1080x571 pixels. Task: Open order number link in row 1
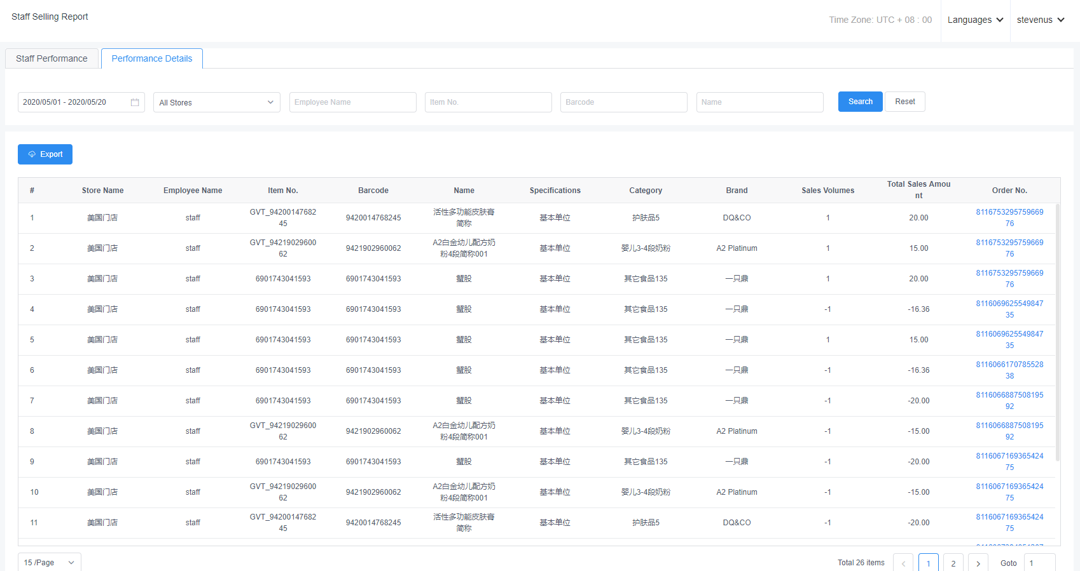[x=1009, y=218]
